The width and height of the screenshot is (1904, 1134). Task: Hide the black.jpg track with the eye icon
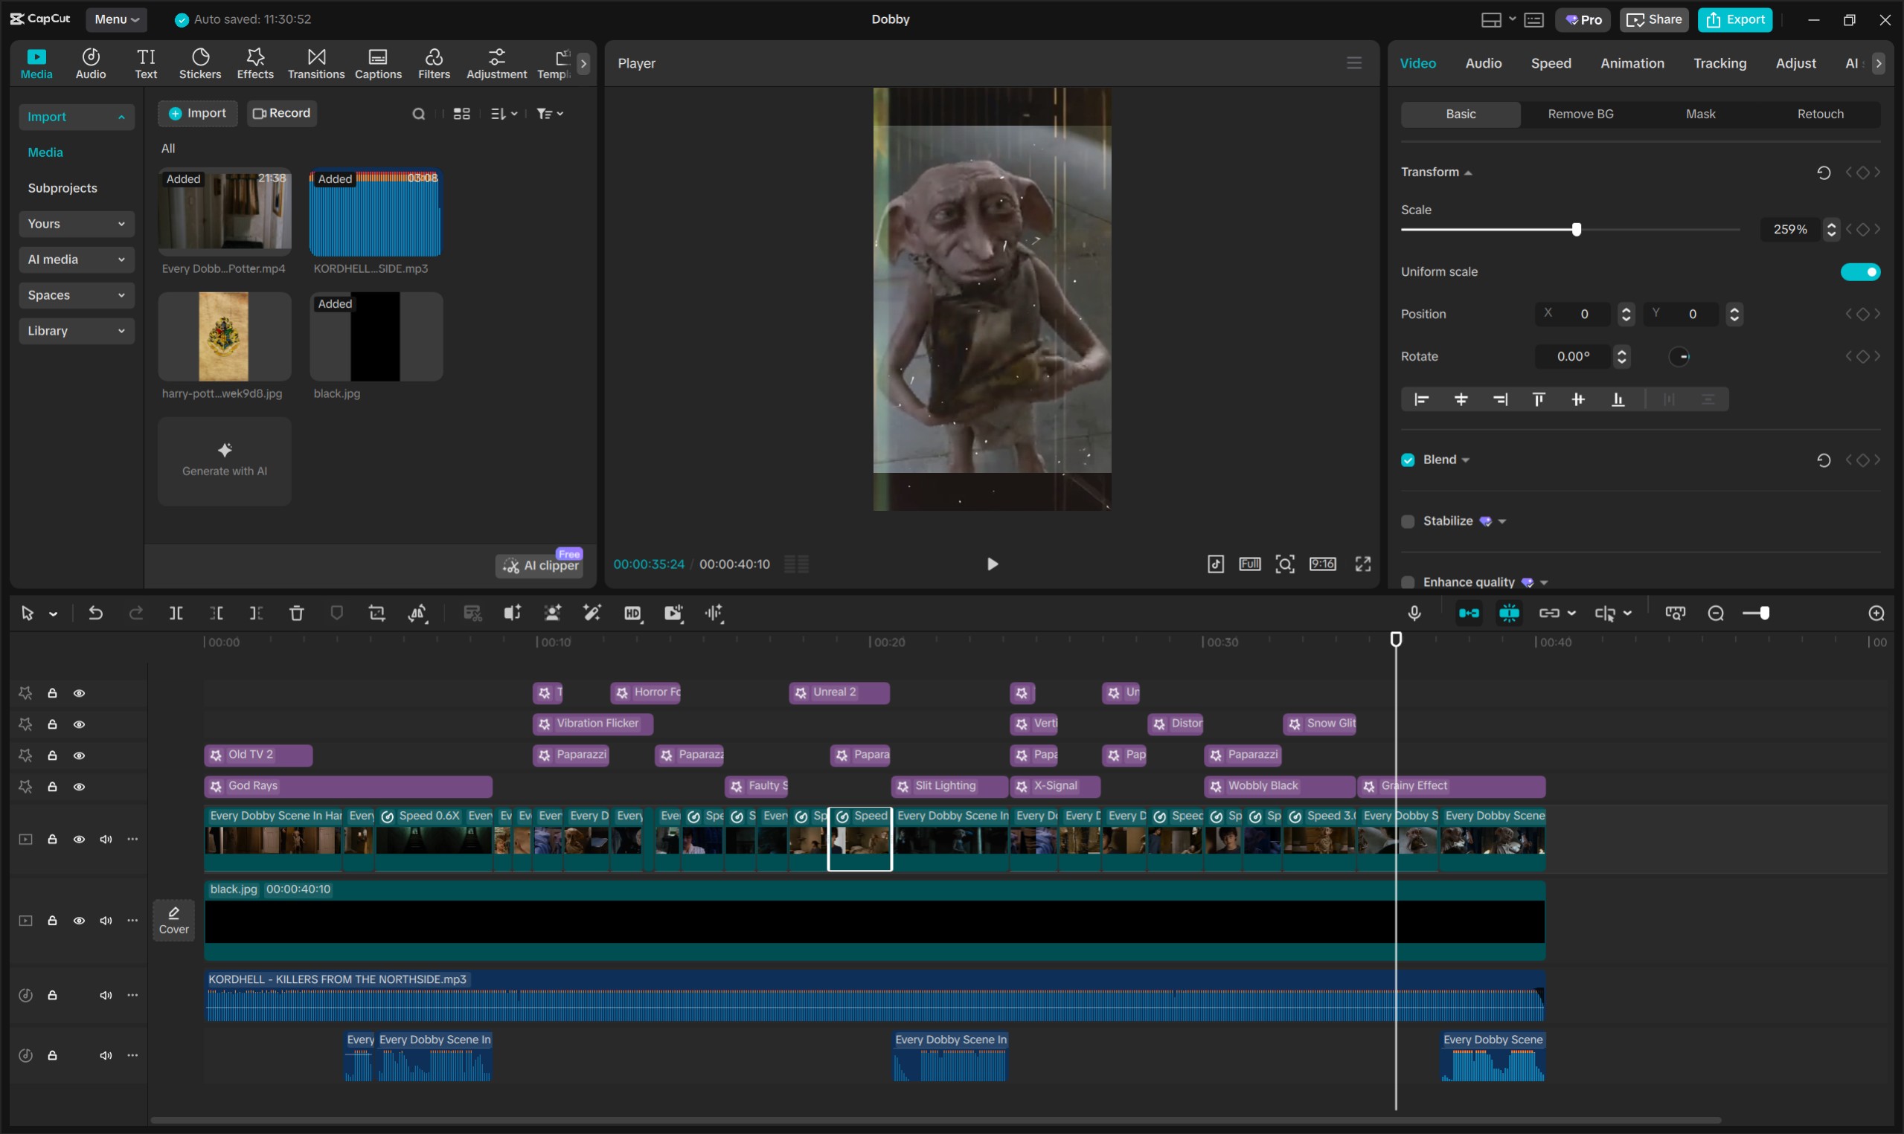pos(79,921)
